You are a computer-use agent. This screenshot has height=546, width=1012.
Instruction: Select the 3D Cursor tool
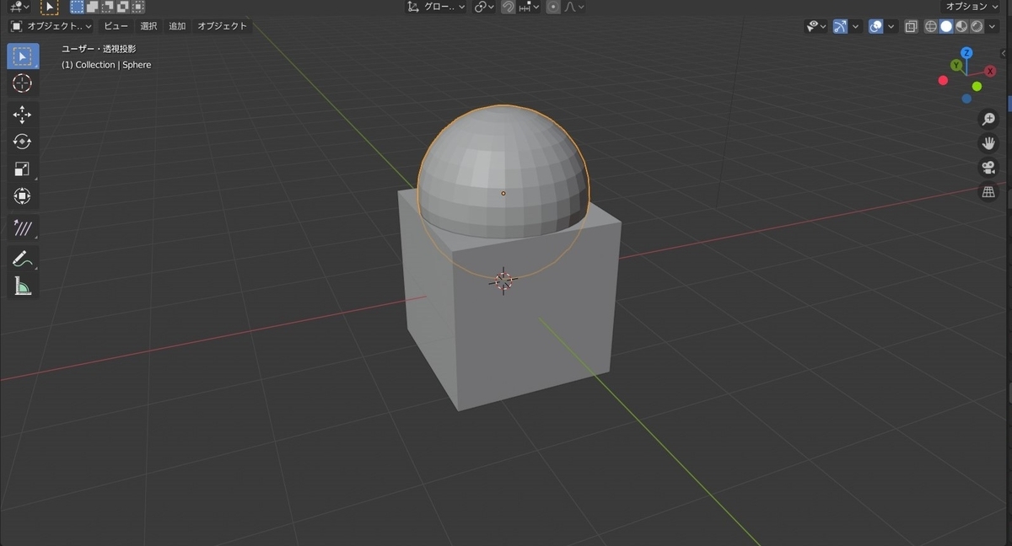23,83
